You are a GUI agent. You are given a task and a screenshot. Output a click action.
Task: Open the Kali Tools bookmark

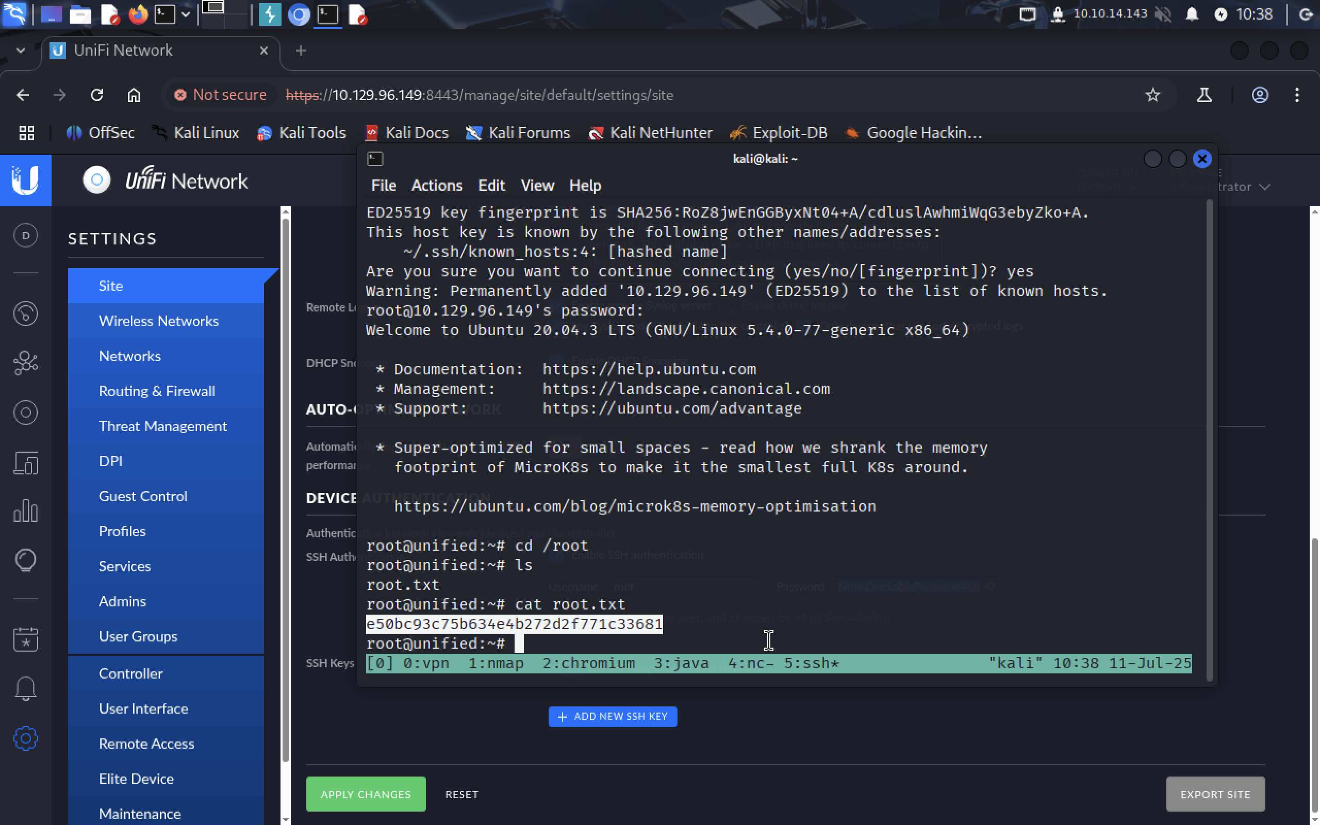click(301, 133)
